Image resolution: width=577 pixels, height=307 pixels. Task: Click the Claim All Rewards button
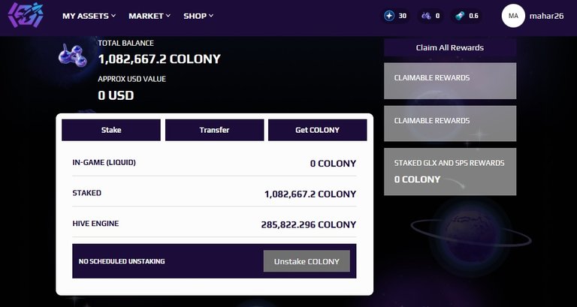pos(450,47)
